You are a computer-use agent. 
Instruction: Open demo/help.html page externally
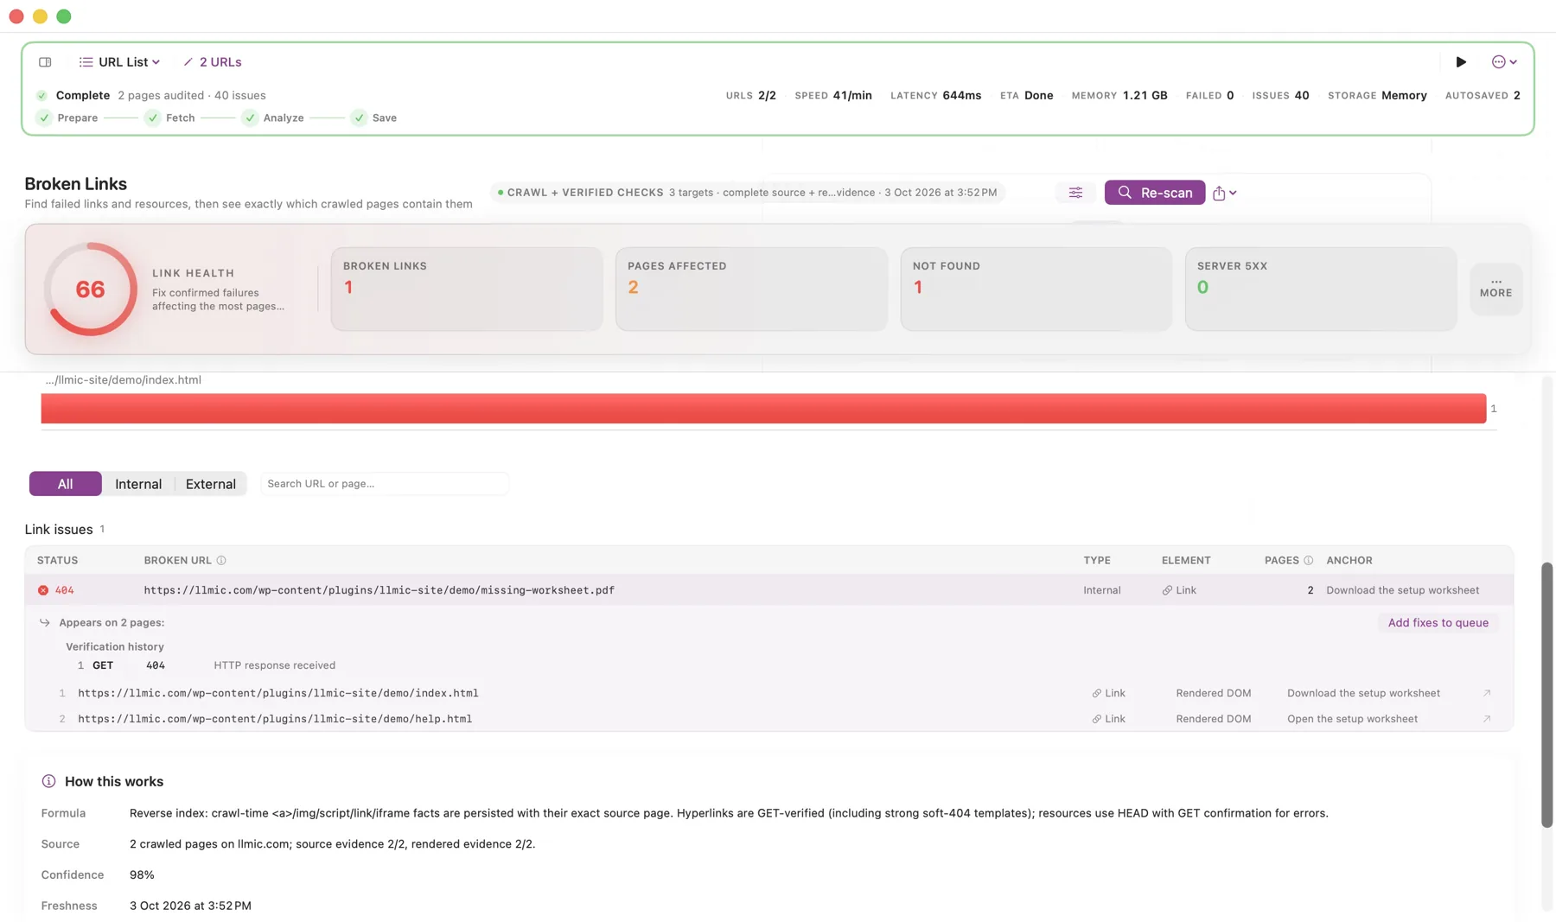[x=1487, y=719]
